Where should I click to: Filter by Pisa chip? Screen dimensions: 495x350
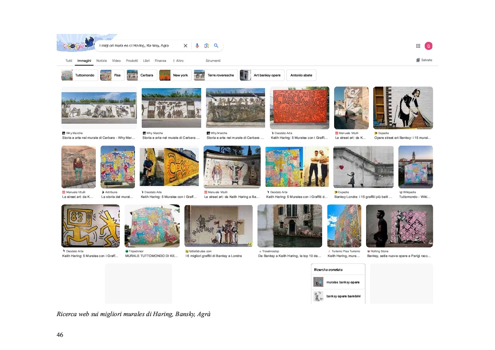[112, 75]
